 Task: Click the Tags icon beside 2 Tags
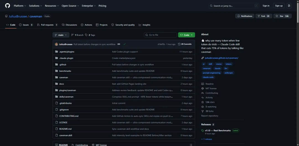tap(86, 35)
